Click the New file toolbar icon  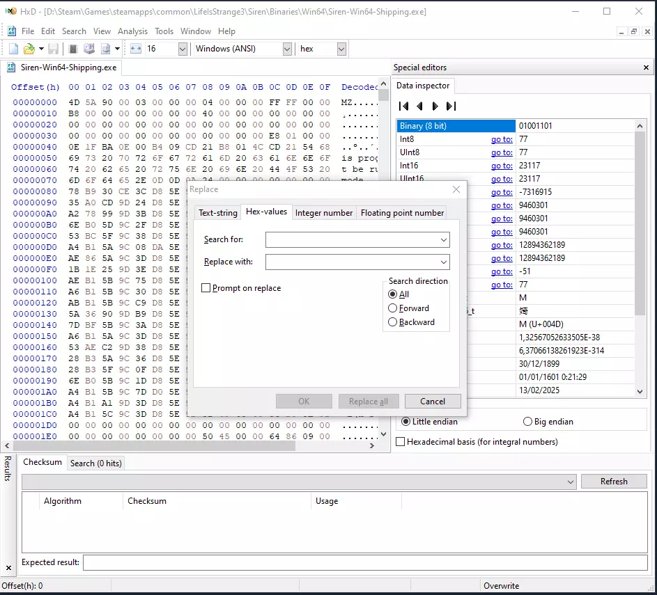point(13,49)
